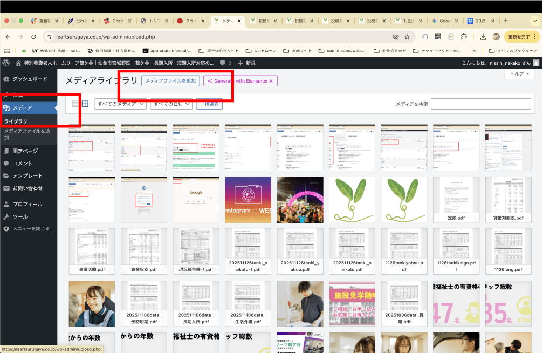
Task: Open the ヘルプ help dropdown tab
Action: click(x=519, y=74)
